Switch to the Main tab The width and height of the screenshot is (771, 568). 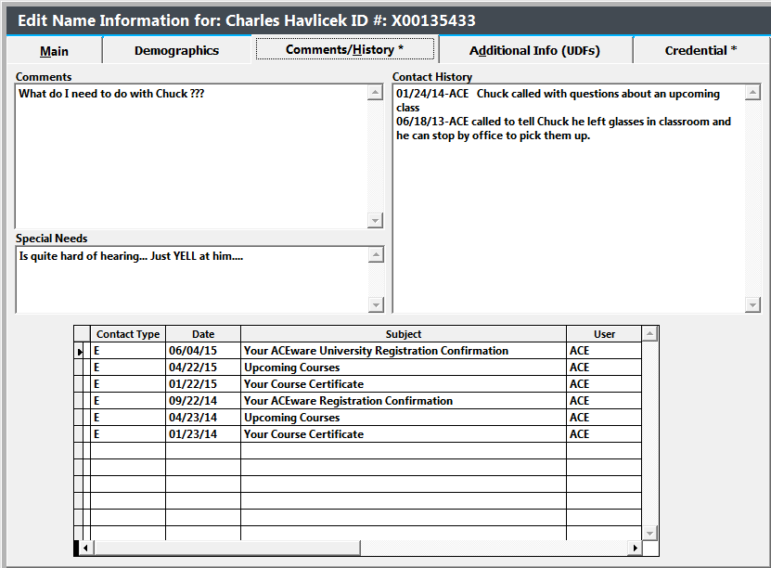pyautogui.click(x=54, y=51)
